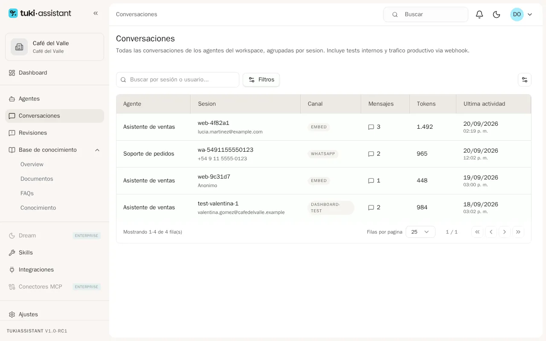Click the Dream moon icon

coord(12,236)
